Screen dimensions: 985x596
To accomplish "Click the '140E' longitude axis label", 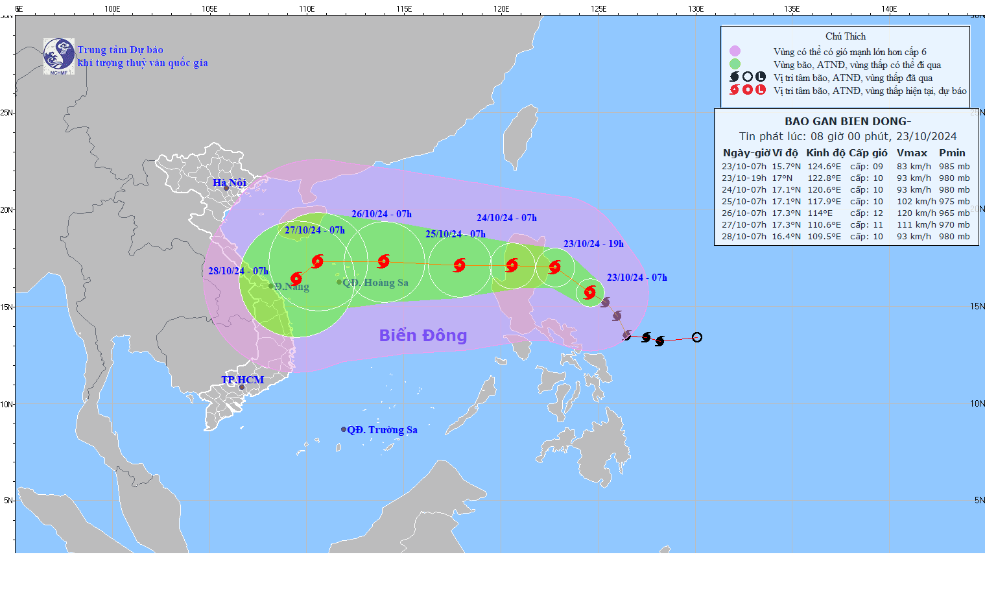I will click(889, 9).
